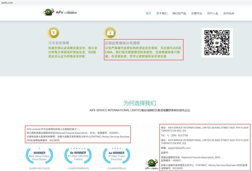The width and height of the screenshot is (252, 171).
Task: Click the small snail logo near address block
Action: (x=152, y=164)
